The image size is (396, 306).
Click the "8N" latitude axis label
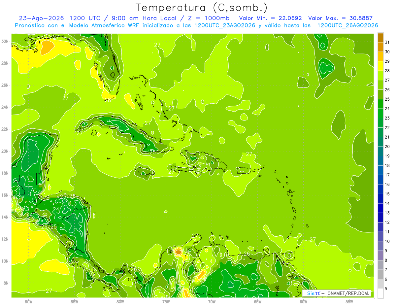pos(6,283)
